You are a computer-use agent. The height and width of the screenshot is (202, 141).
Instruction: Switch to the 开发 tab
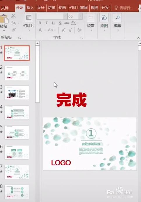coord(105,8)
